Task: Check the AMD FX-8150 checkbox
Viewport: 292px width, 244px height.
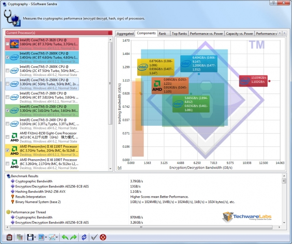Action: point(7,137)
